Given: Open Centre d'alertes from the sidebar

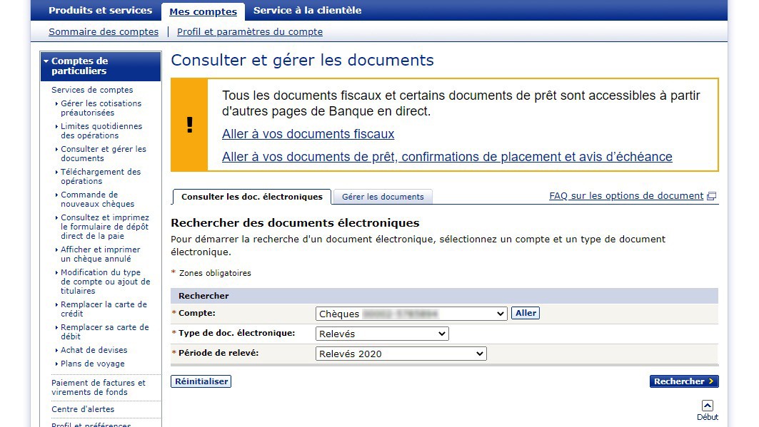Looking at the screenshot, I should tap(82, 408).
